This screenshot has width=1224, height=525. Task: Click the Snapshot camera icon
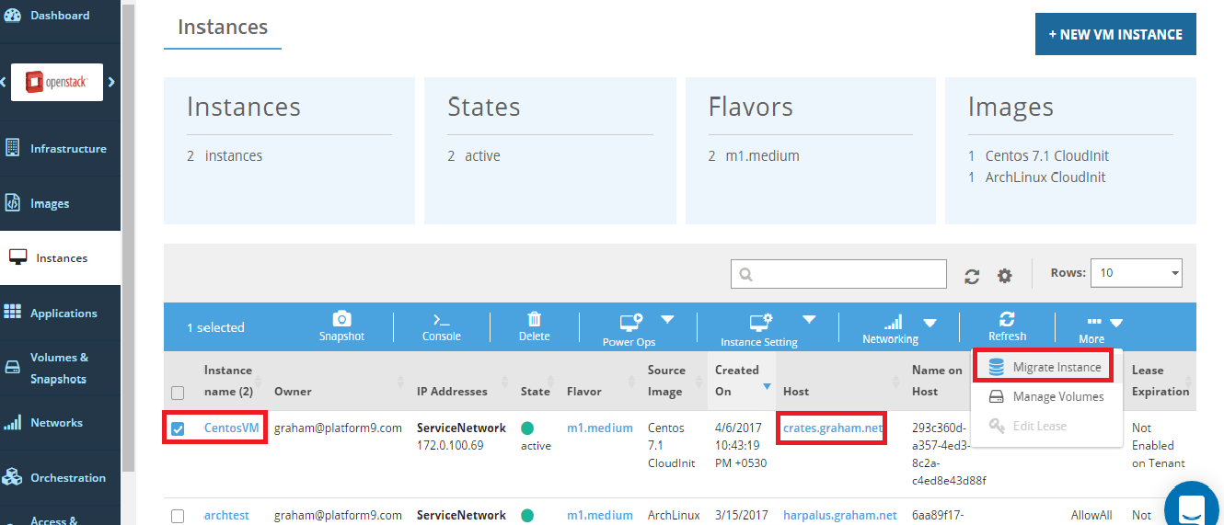coord(341,319)
